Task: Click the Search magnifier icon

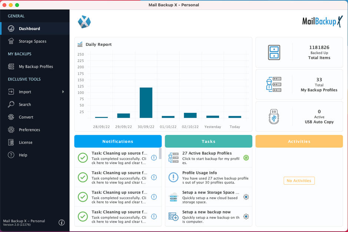Action: 11,104
